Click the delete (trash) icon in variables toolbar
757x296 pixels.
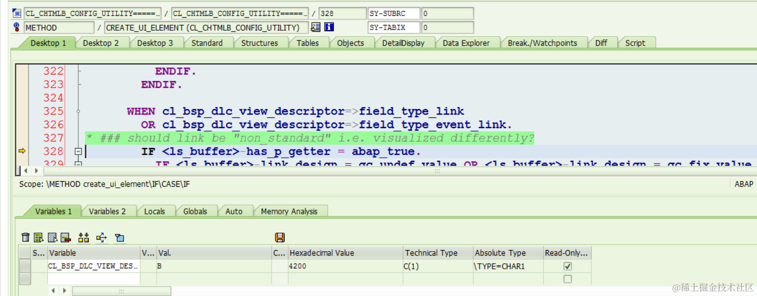26,237
